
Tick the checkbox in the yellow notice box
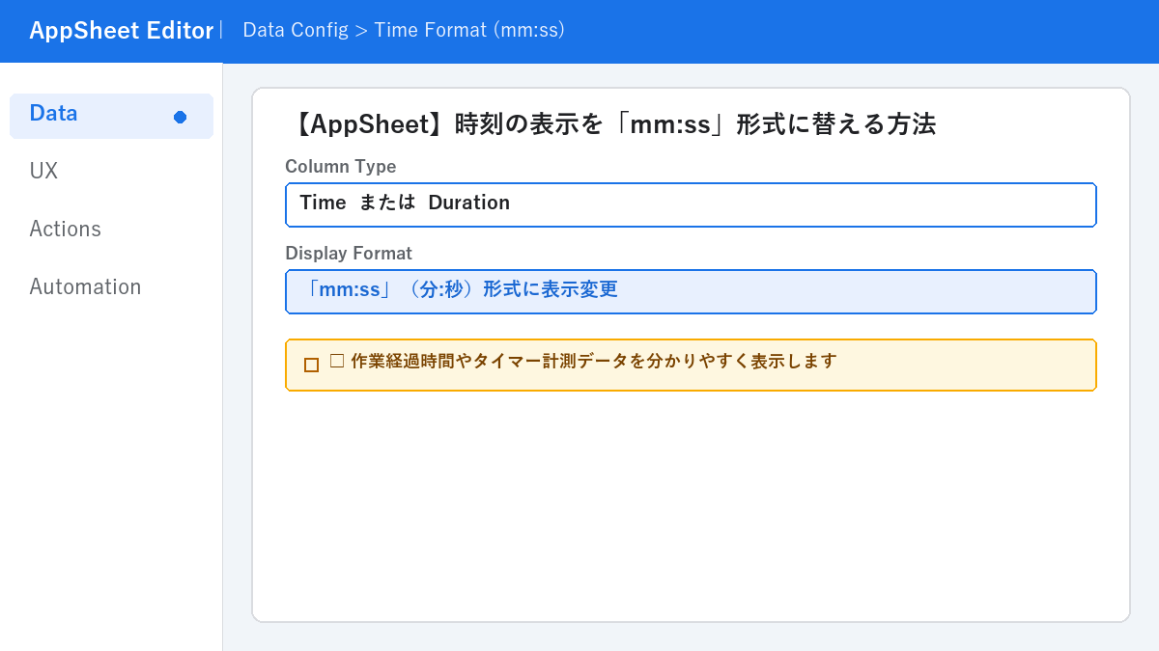pos(311,365)
